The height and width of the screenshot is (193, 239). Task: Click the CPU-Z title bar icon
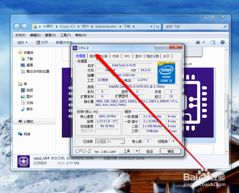pyautogui.click(x=75, y=48)
